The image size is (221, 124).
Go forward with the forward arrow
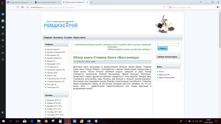point(13,7)
